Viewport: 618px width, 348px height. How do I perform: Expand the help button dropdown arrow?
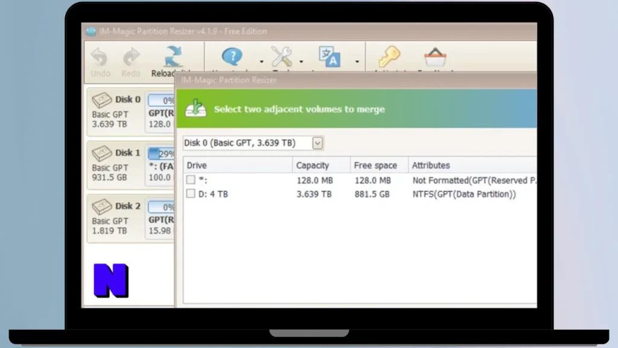click(x=261, y=62)
